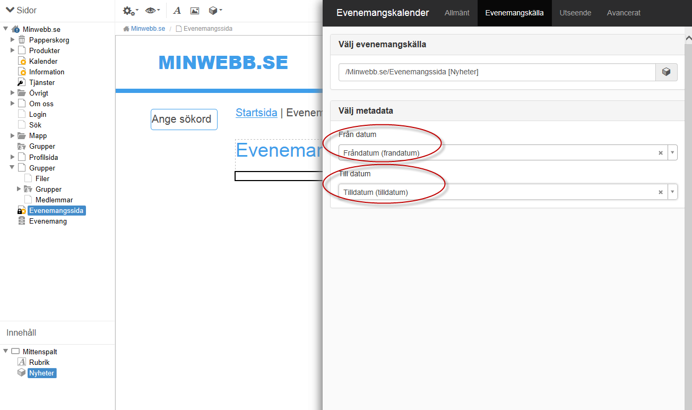The image size is (692, 410).
Task: Click the Minwebb.se site home icon in tree
Action: tap(15, 29)
